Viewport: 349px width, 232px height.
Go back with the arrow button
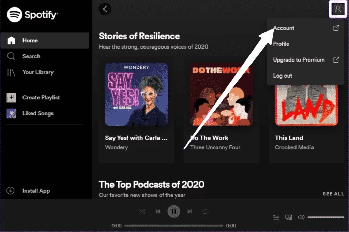coord(105,9)
